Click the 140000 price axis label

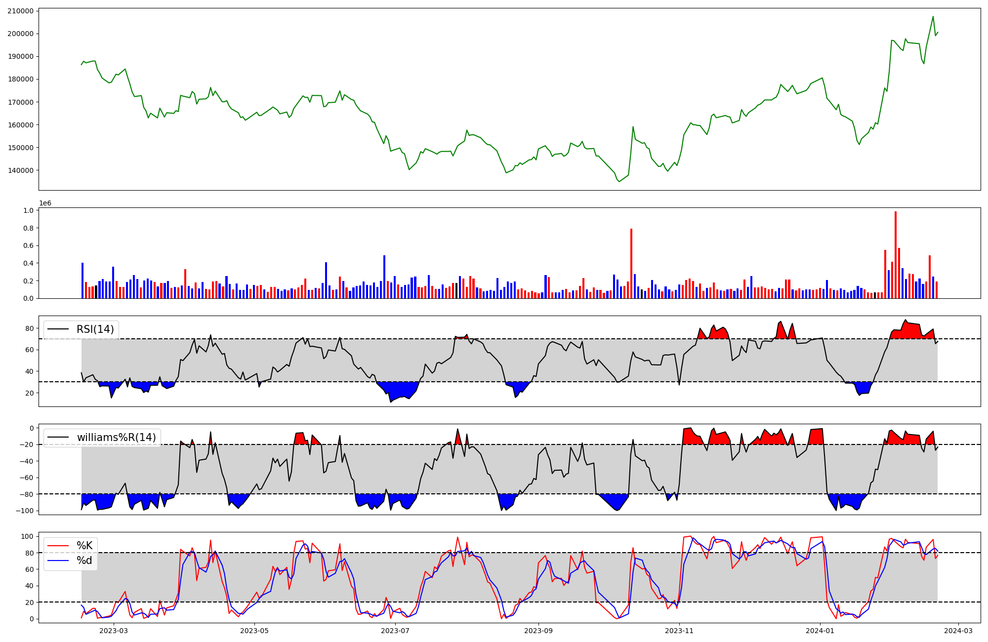(20, 170)
